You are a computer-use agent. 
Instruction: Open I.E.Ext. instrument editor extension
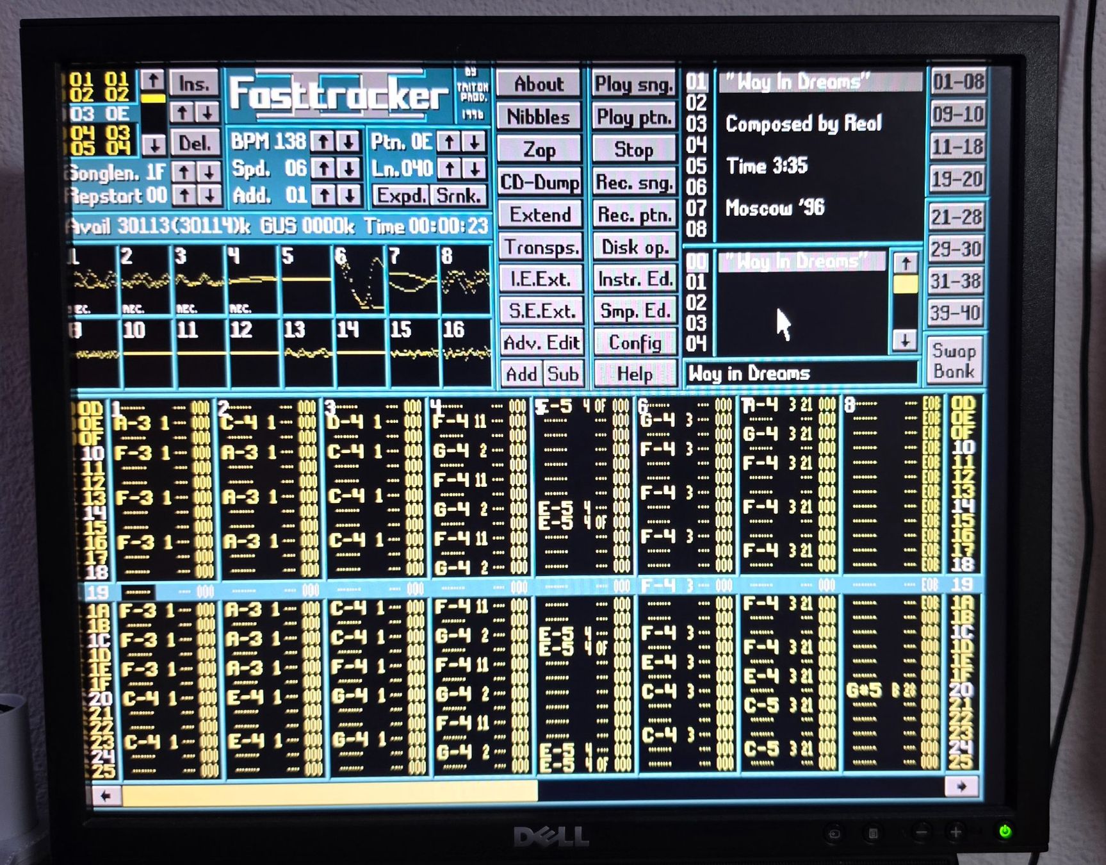(541, 279)
